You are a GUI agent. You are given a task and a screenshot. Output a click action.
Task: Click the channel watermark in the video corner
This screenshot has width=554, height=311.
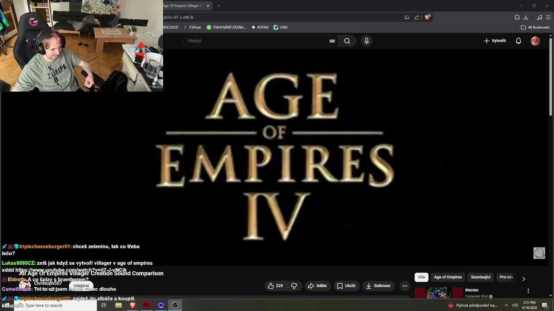pyautogui.click(x=539, y=253)
